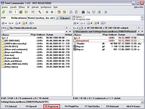The width and height of the screenshot is (145, 109).
Task: Click the F3 Zobrazit button
Action: pos(11,106)
